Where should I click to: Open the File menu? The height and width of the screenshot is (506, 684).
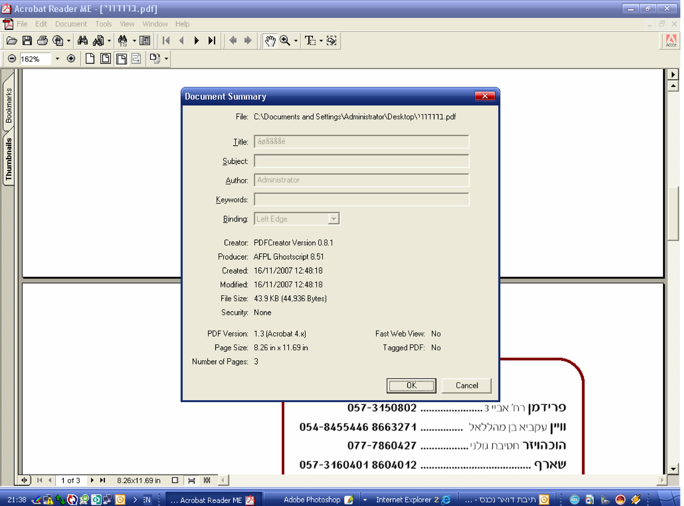(22, 24)
